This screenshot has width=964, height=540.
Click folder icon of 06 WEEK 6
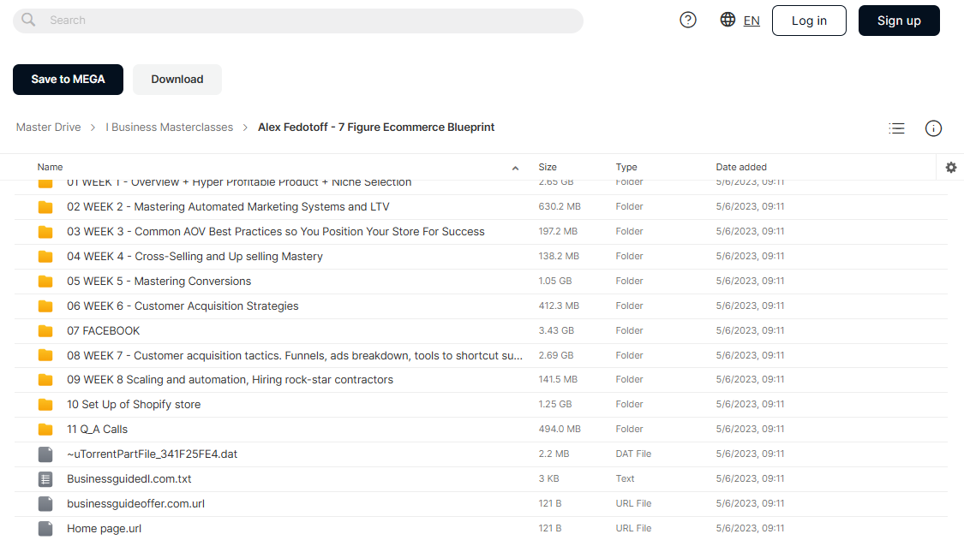45,306
